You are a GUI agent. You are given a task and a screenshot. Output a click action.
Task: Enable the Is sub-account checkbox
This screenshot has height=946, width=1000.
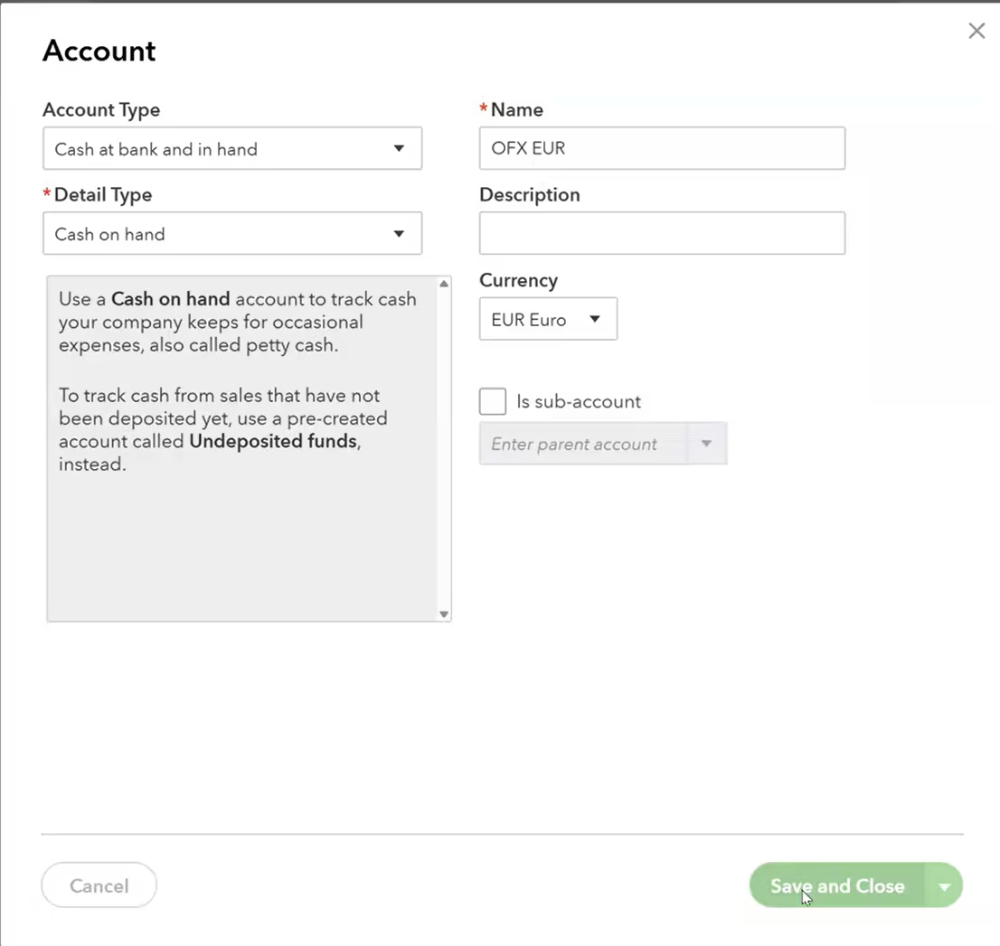pos(493,402)
